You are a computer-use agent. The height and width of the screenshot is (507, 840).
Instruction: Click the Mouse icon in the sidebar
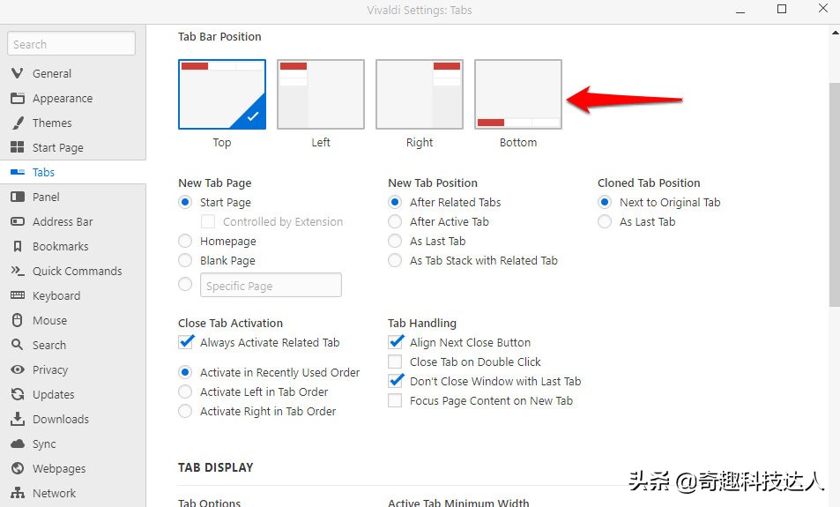click(17, 320)
